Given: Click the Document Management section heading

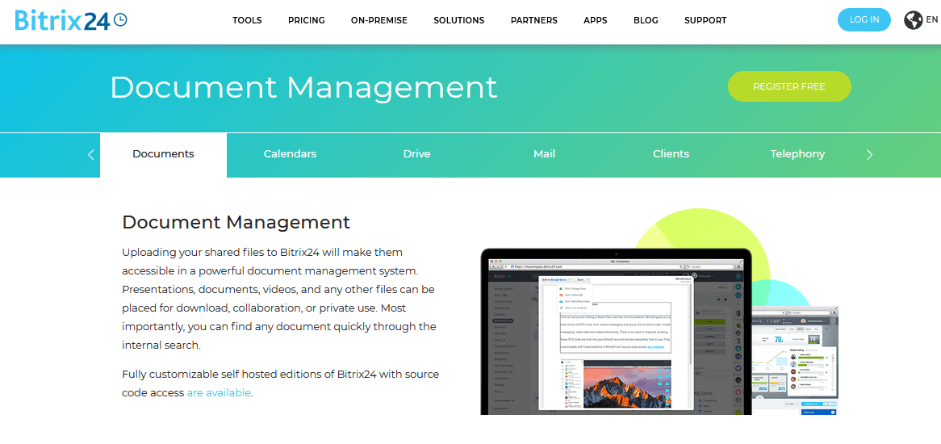Looking at the screenshot, I should 236,222.
